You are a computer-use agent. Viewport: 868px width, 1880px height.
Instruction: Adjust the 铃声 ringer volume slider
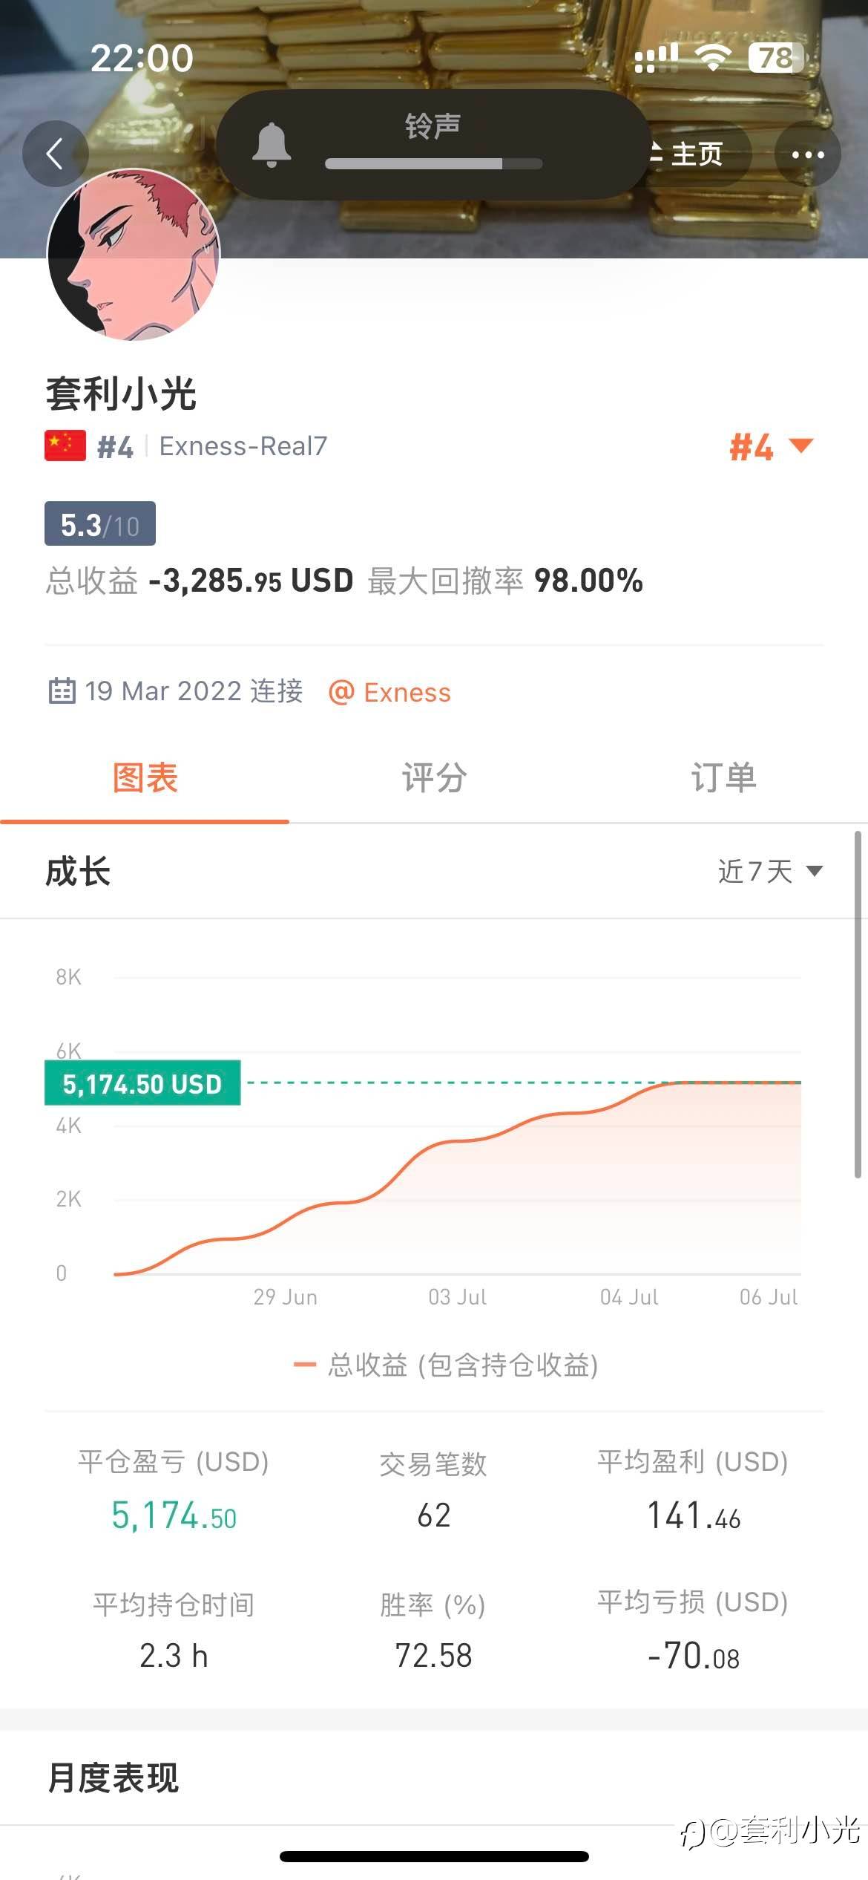[x=434, y=163]
